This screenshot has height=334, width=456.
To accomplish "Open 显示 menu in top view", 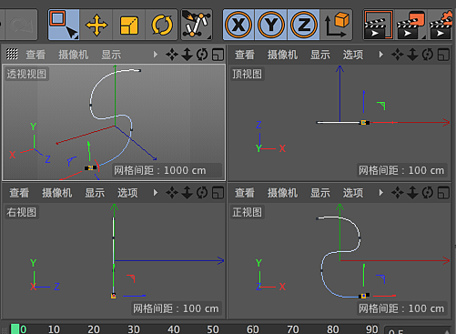I will [x=320, y=55].
